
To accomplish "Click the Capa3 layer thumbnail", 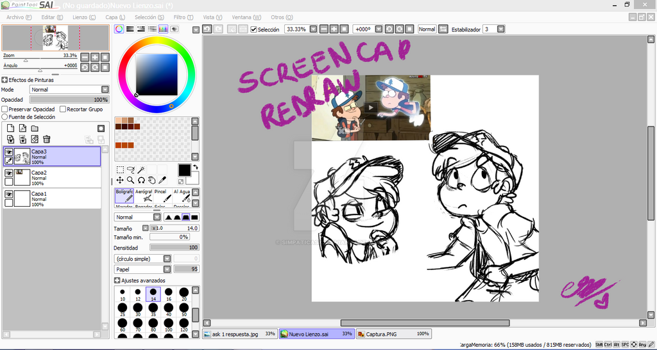I will tap(22, 157).
